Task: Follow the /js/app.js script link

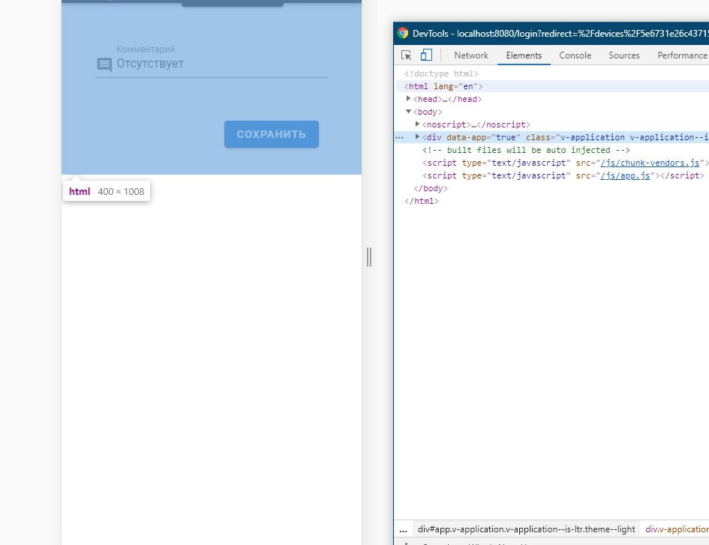Action: coord(625,175)
